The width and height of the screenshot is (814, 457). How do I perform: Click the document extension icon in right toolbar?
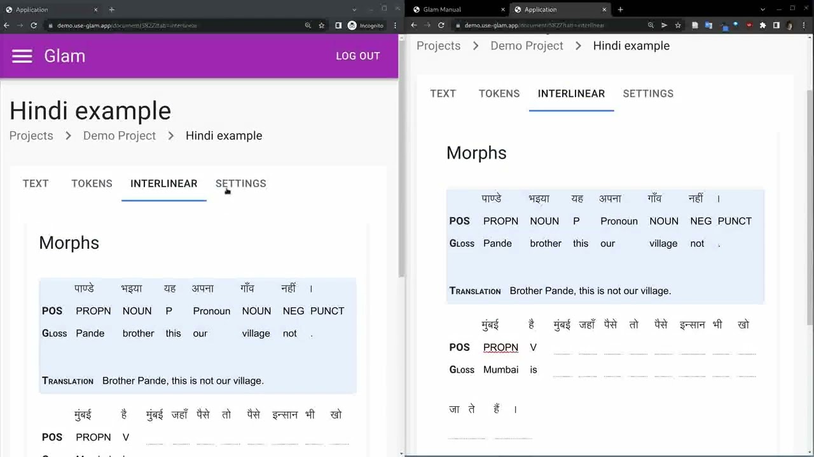(x=694, y=25)
